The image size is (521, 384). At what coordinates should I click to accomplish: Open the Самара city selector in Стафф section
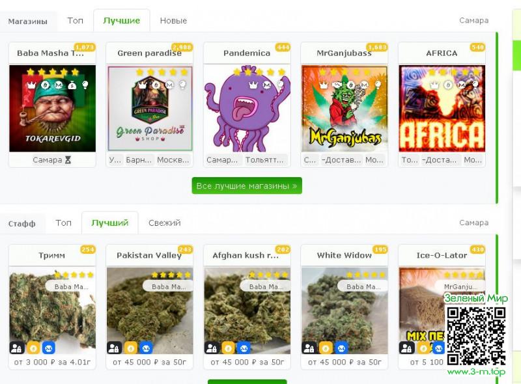click(474, 223)
